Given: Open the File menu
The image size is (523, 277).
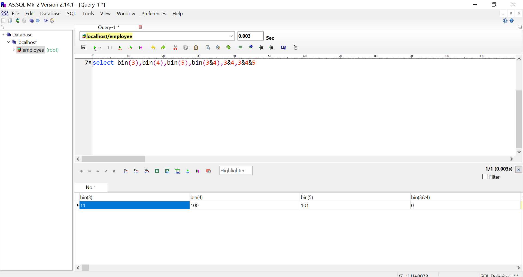Looking at the screenshot, I should tap(15, 14).
